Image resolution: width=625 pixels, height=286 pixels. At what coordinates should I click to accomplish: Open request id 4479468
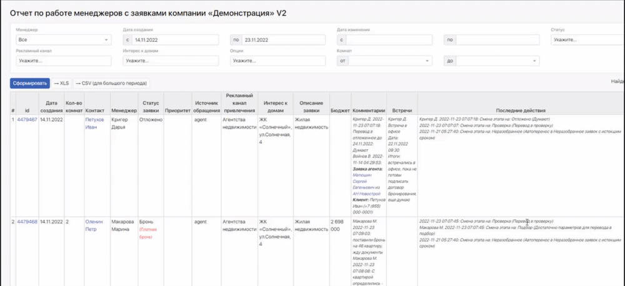27,221
